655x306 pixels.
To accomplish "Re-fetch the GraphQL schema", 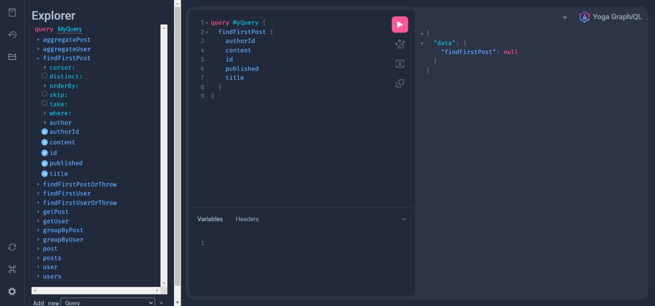I will click(x=12, y=247).
